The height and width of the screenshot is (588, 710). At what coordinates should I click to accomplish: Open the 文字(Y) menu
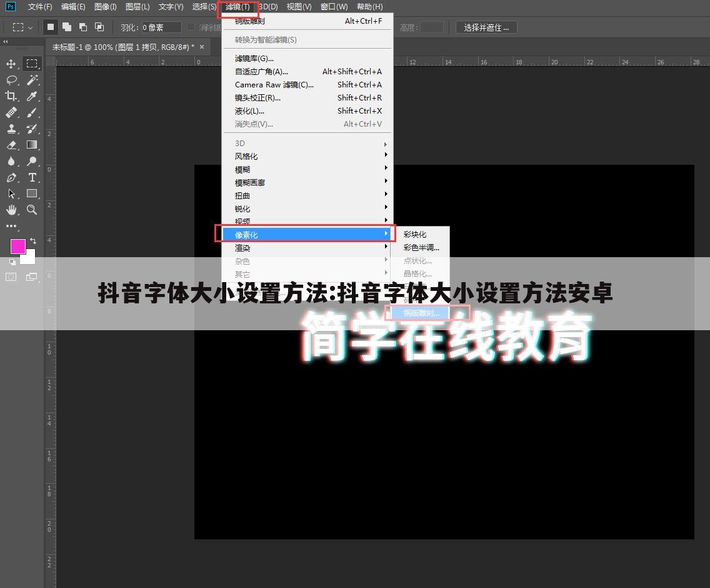[x=171, y=7]
